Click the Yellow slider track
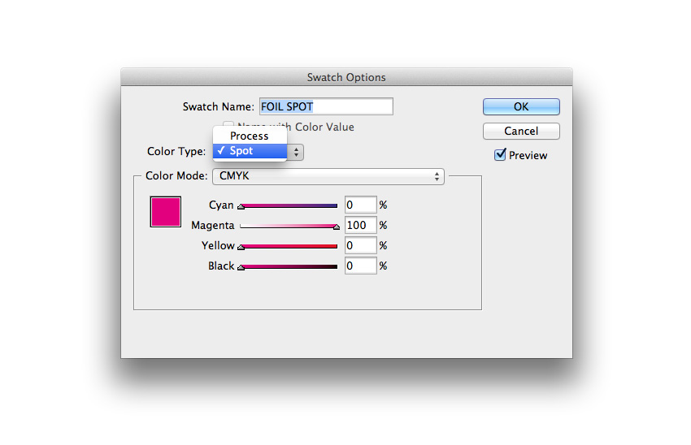This screenshot has width=691, height=445. pos(289,246)
